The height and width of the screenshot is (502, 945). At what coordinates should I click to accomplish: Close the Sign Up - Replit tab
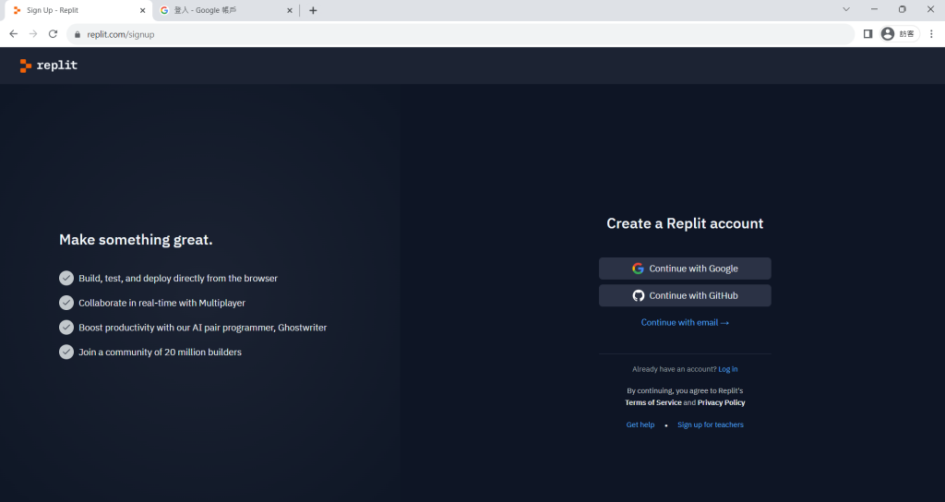142,10
